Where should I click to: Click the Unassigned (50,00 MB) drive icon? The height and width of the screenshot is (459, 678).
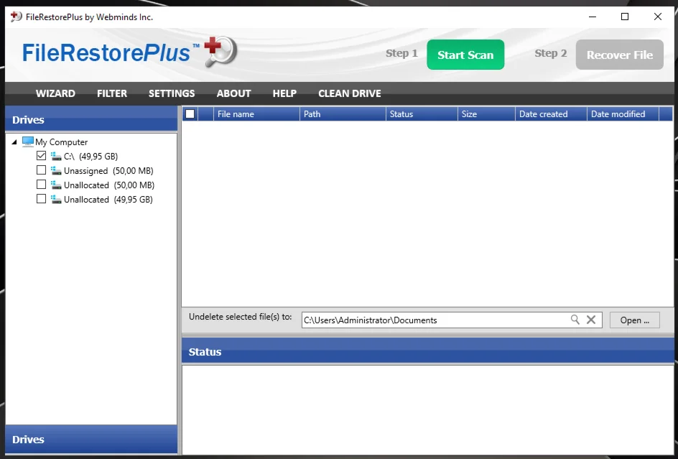(x=56, y=170)
